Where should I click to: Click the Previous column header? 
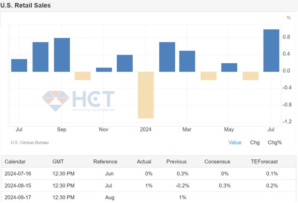[177, 162]
